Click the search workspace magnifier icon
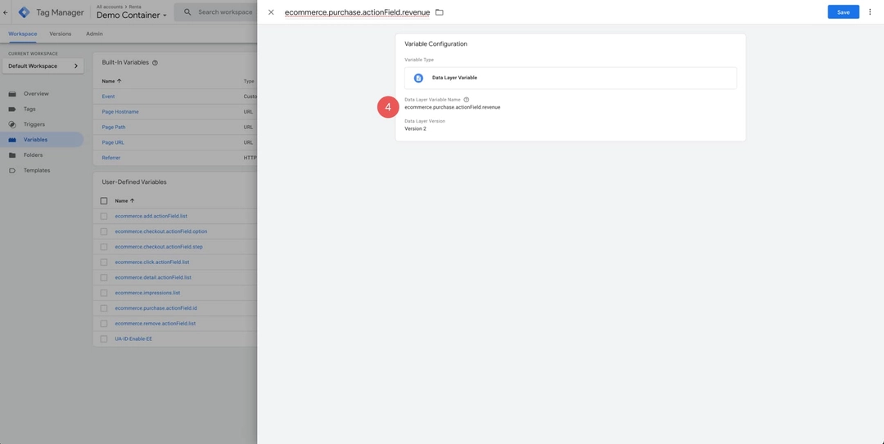The image size is (884, 444). pos(187,11)
